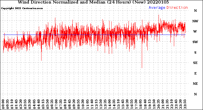
Task: Click the 17:30 time label
Action: pos(136,104)
